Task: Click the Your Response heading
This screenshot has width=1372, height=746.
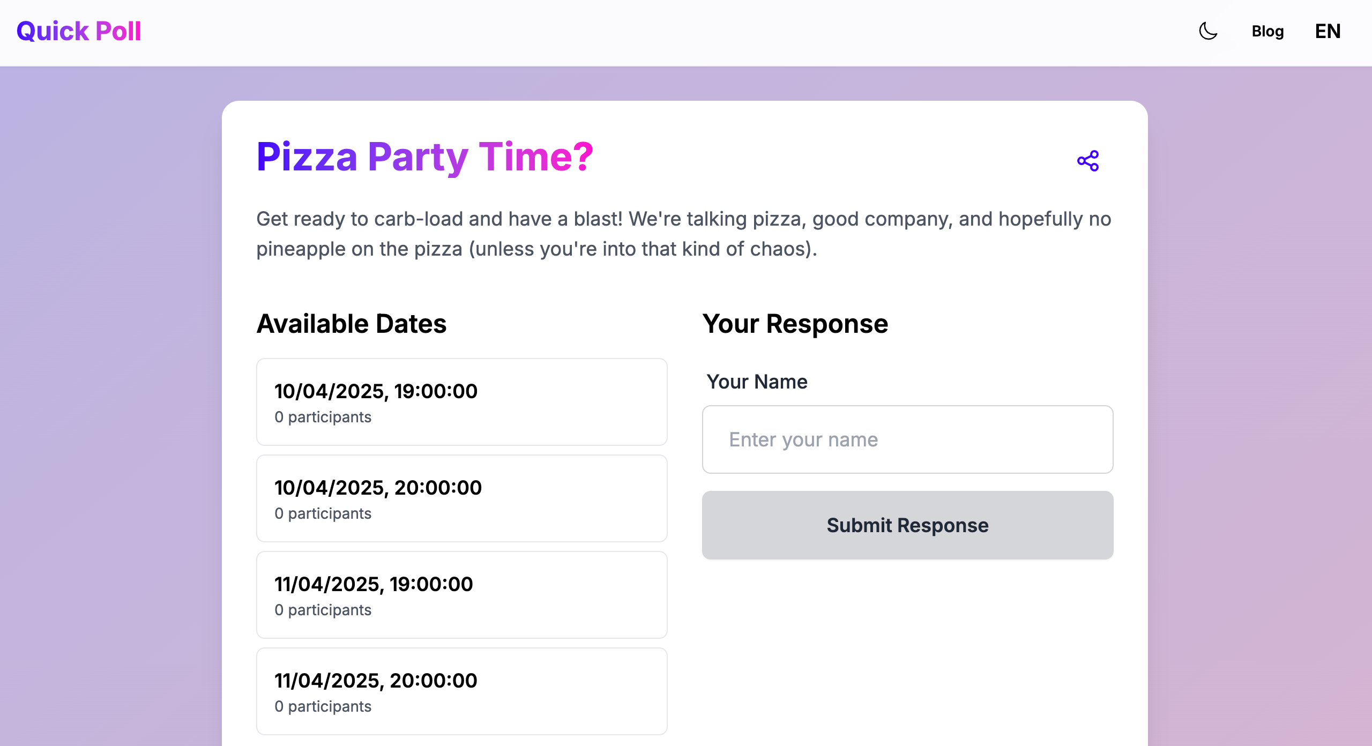Action: point(795,324)
